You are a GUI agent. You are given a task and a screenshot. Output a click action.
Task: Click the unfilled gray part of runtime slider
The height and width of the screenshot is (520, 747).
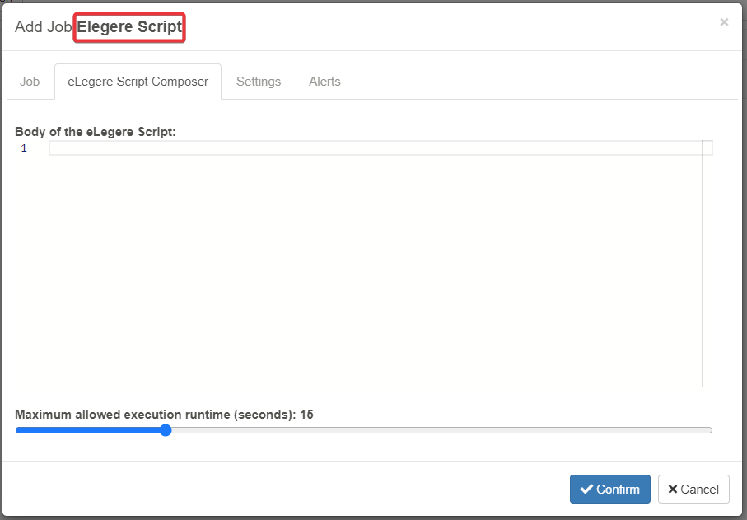click(437, 430)
